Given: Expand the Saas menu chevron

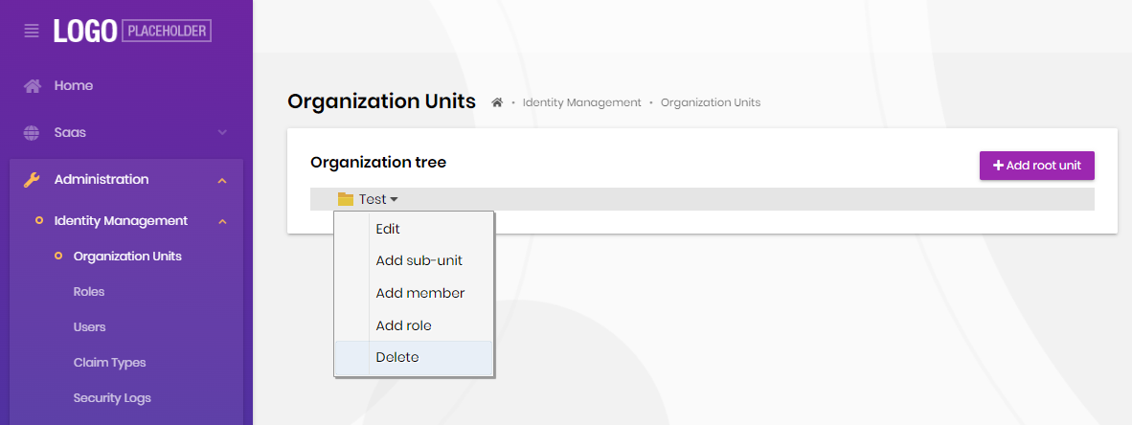Looking at the screenshot, I should pos(222,132).
